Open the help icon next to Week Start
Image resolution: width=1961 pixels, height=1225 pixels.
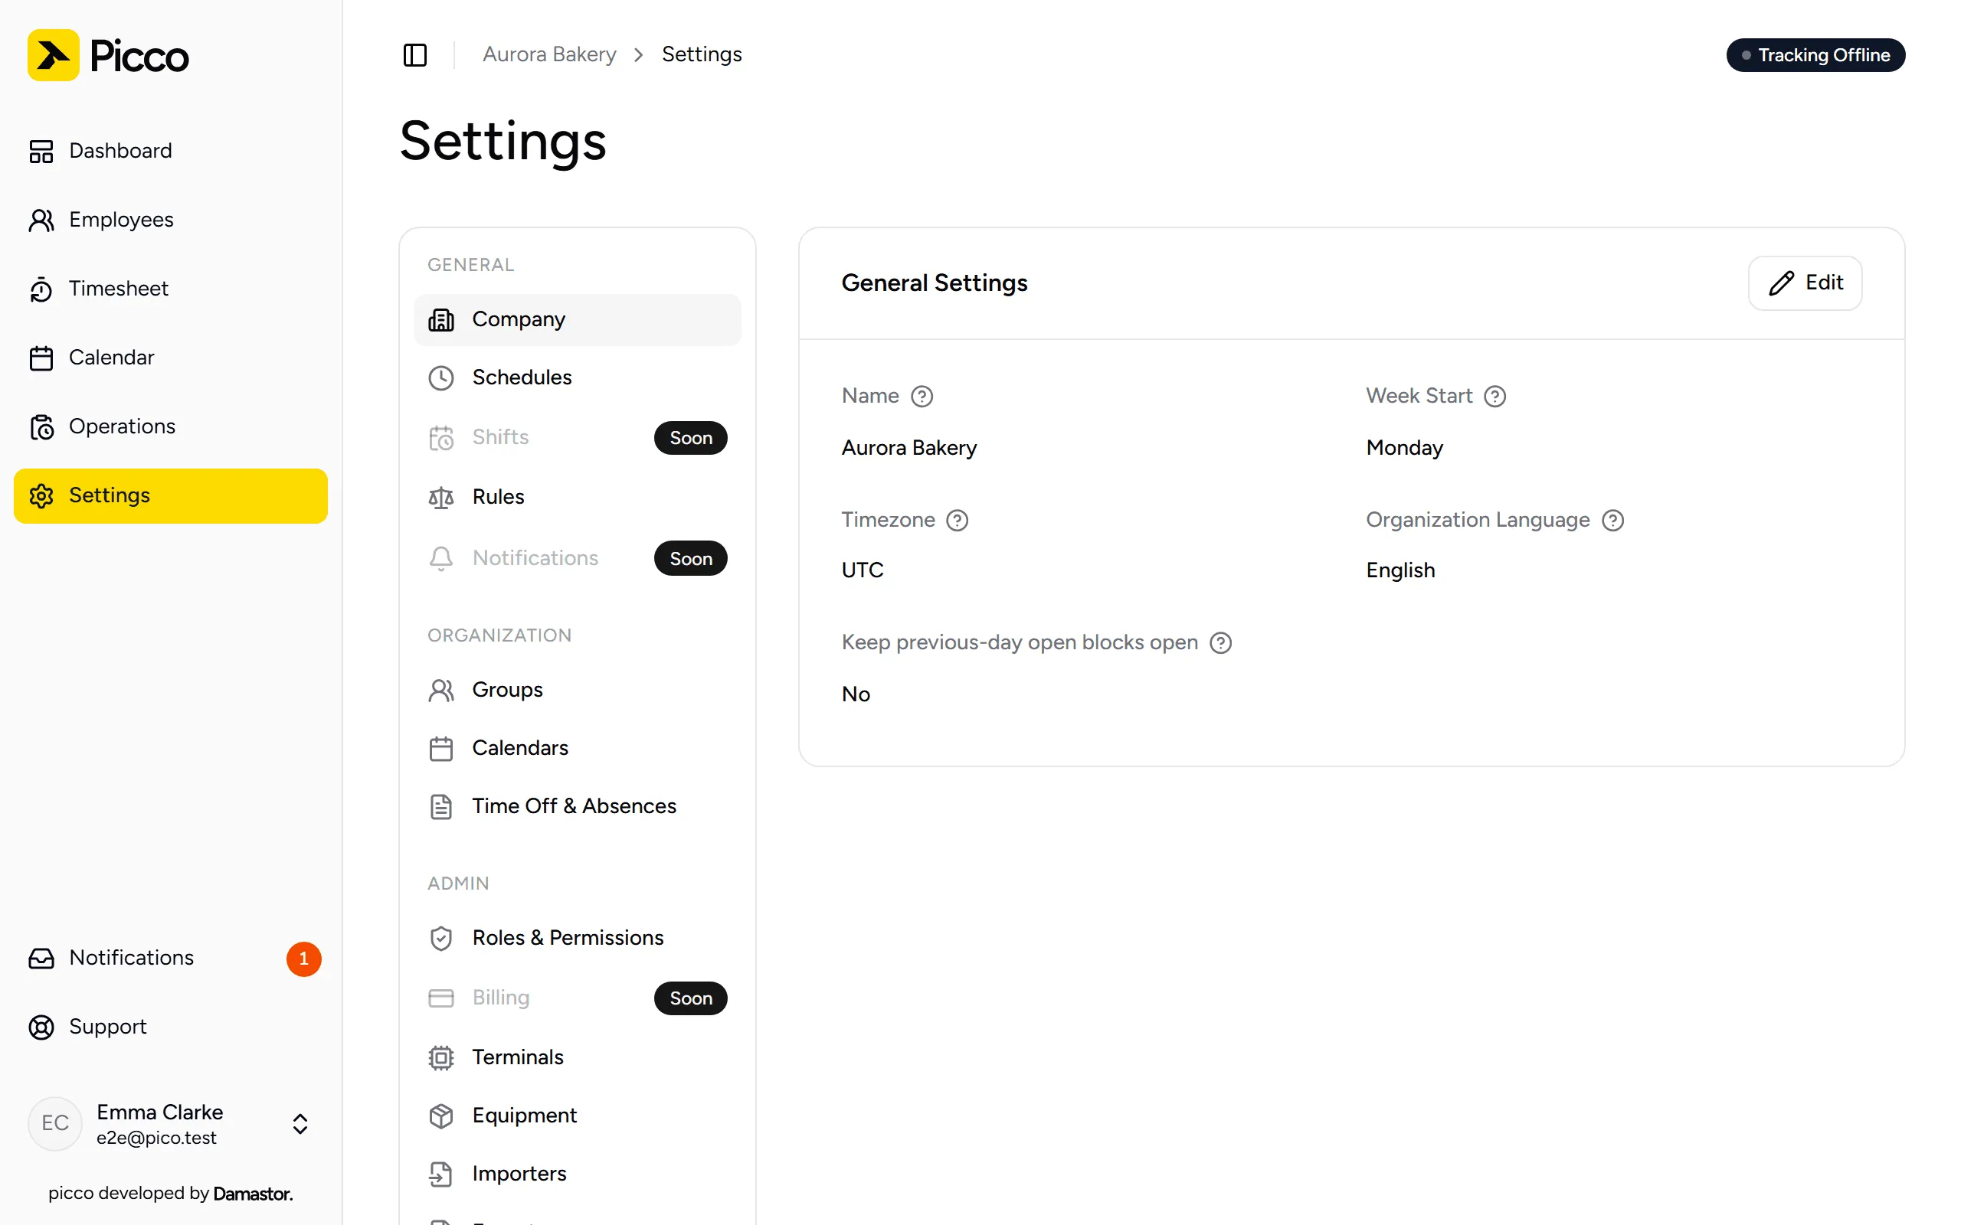click(x=1494, y=396)
